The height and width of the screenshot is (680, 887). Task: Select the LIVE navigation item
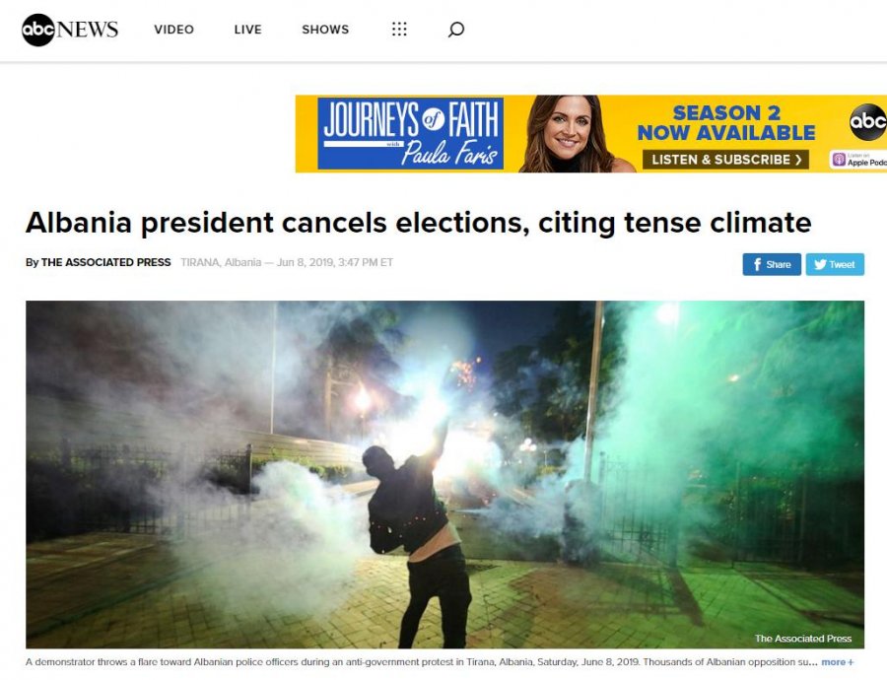247,30
